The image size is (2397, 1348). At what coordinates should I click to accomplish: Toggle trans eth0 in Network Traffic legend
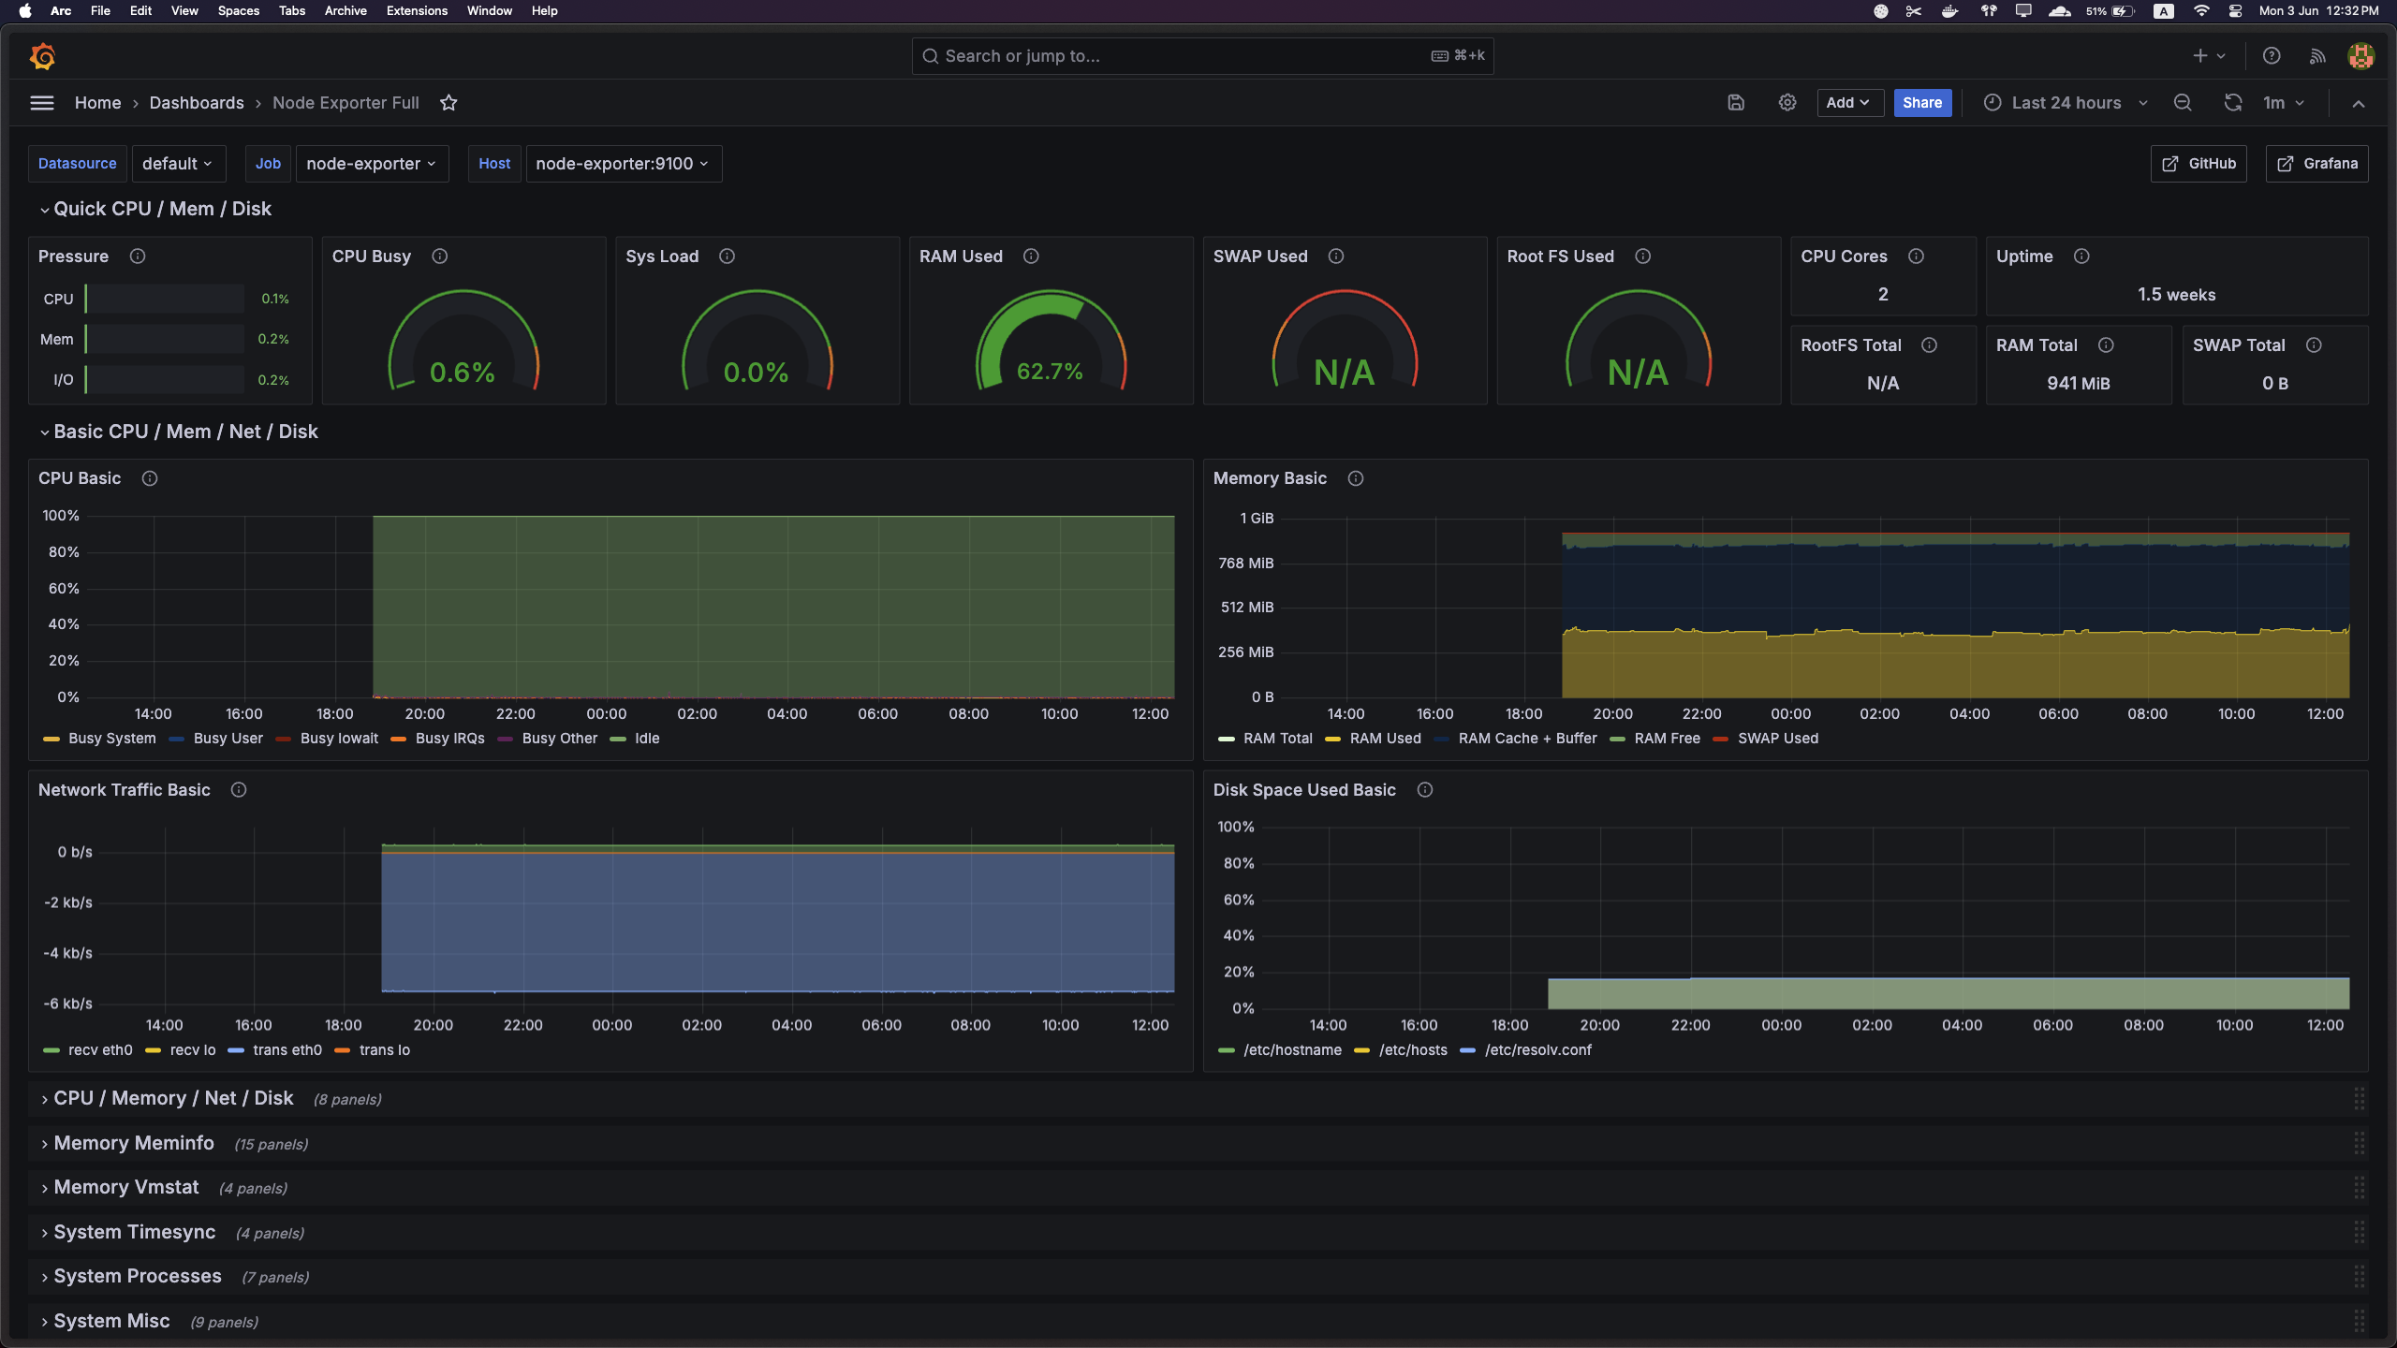[x=286, y=1049]
